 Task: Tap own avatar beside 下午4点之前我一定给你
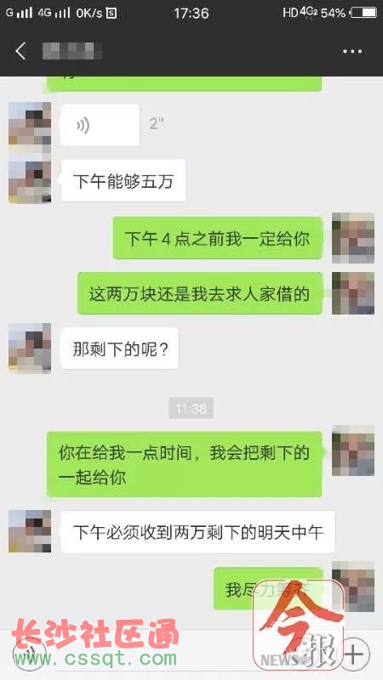(353, 238)
